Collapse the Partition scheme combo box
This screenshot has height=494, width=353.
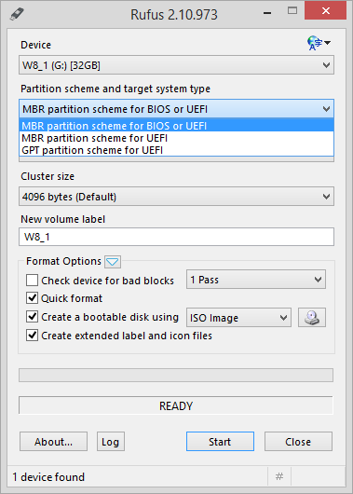[x=176, y=109]
